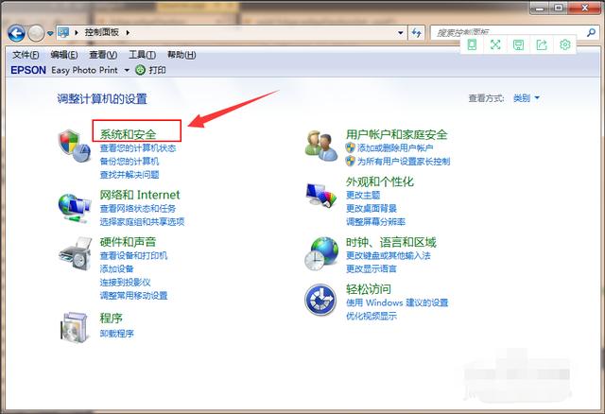Click the green fullscreen expand overlay icon
The image size is (605, 414).
[495, 44]
